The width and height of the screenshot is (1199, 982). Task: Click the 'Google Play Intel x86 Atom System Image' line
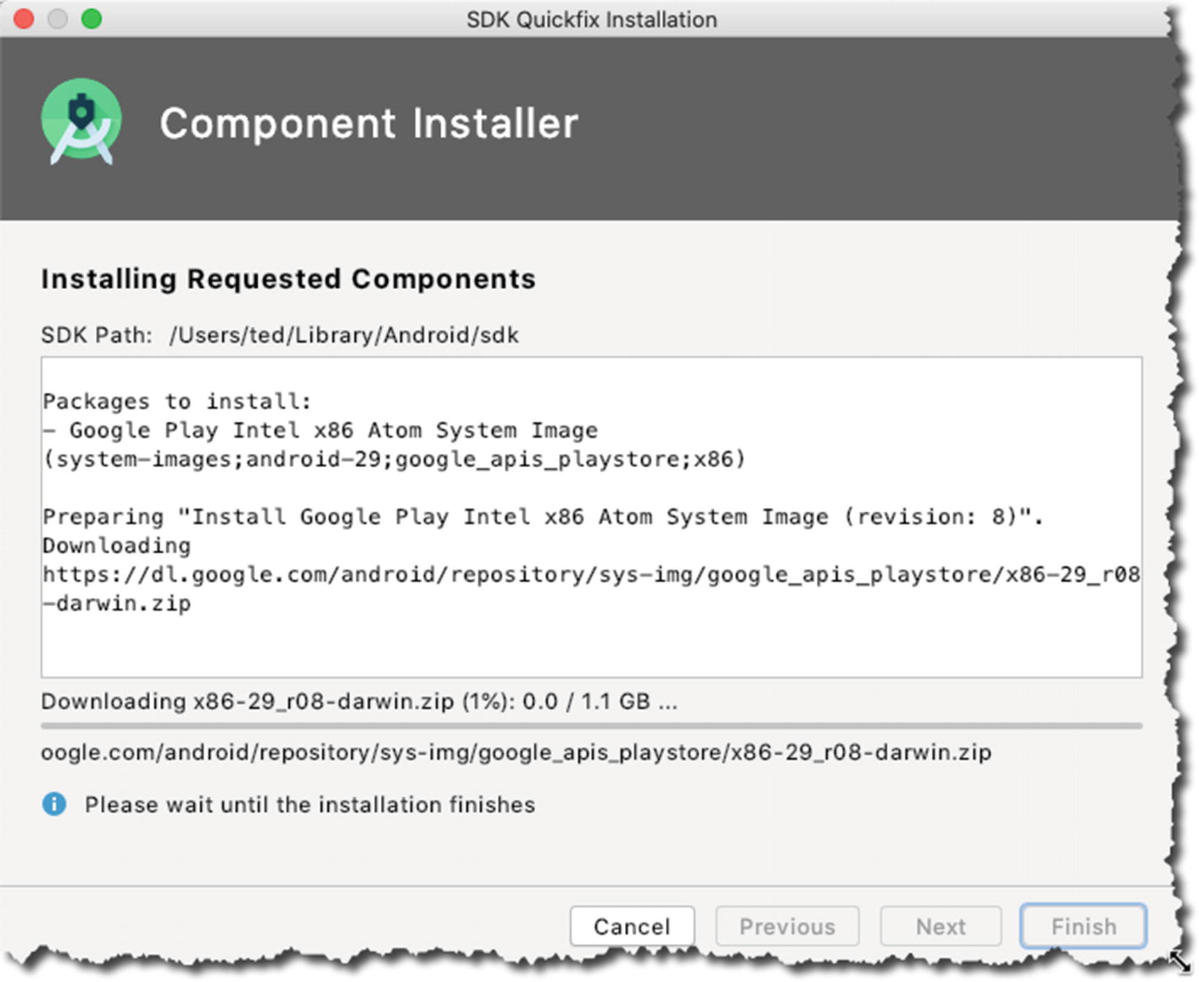pyautogui.click(x=320, y=430)
